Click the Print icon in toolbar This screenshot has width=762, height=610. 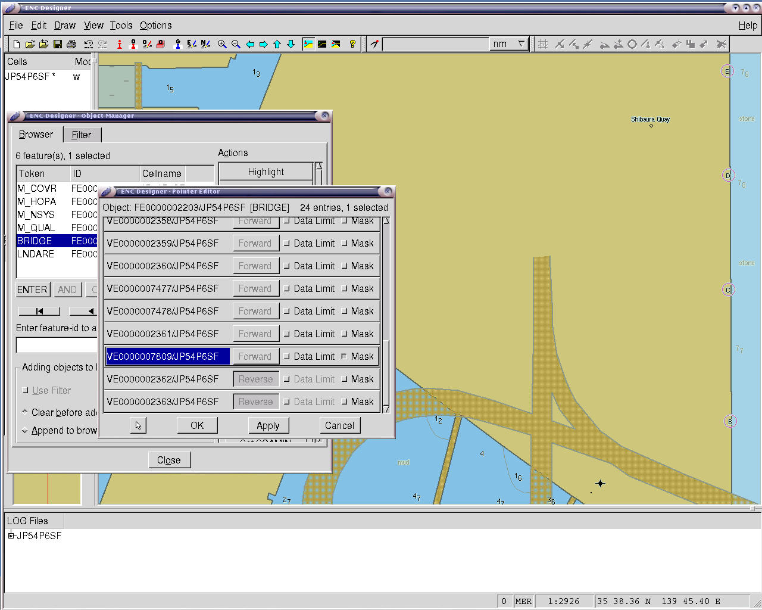[x=71, y=44]
